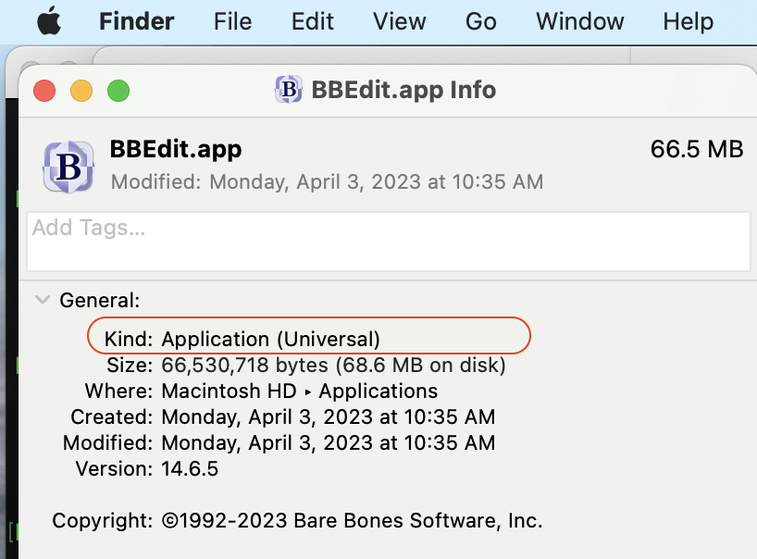Minimize the Info window with yellow button

click(x=81, y=91)
